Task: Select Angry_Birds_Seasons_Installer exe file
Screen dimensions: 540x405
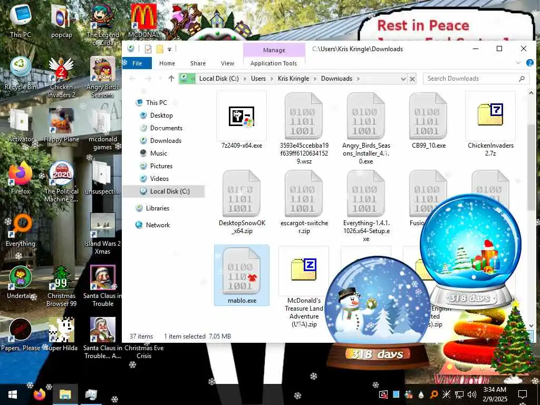Action: (366, 128)
